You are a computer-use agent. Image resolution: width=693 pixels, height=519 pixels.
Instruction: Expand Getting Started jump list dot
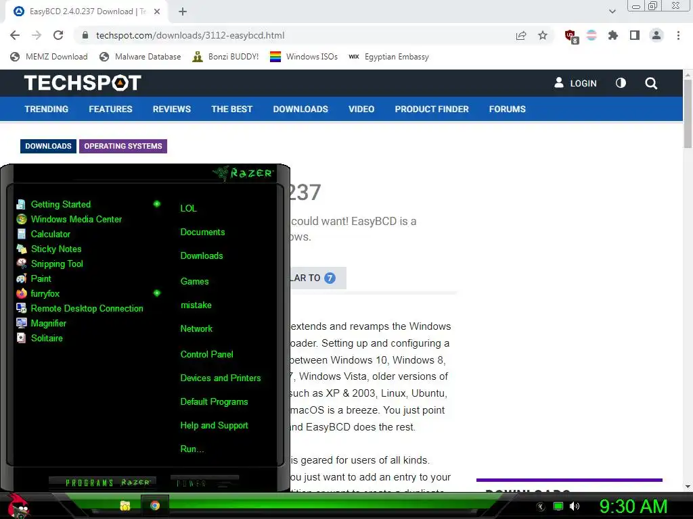[156, 204]
